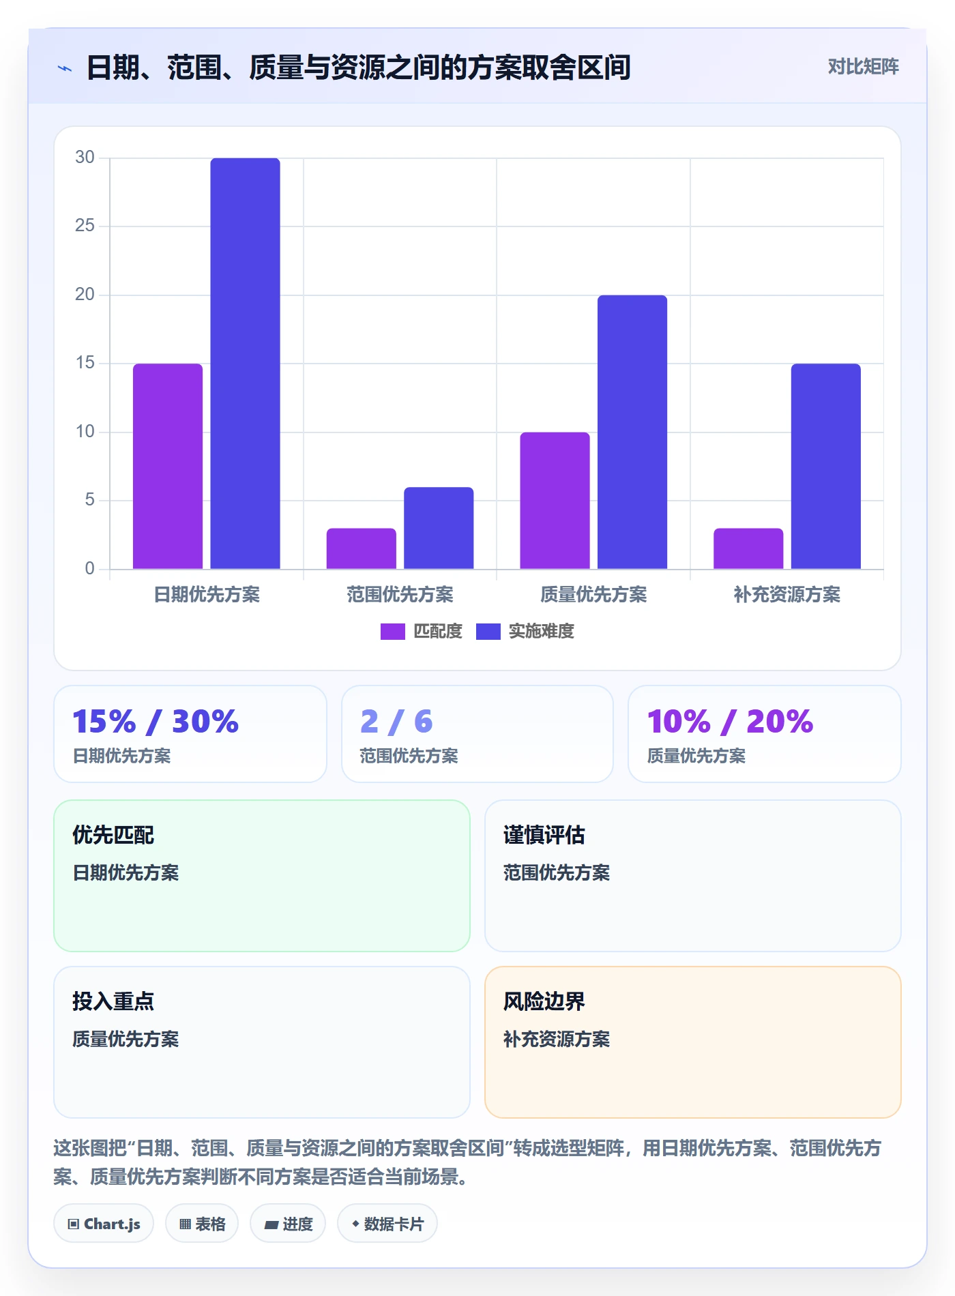The image size is (955, 1296).
Task: Click the purple 范围优先方案 bar
Action: [x=361, y=548]
